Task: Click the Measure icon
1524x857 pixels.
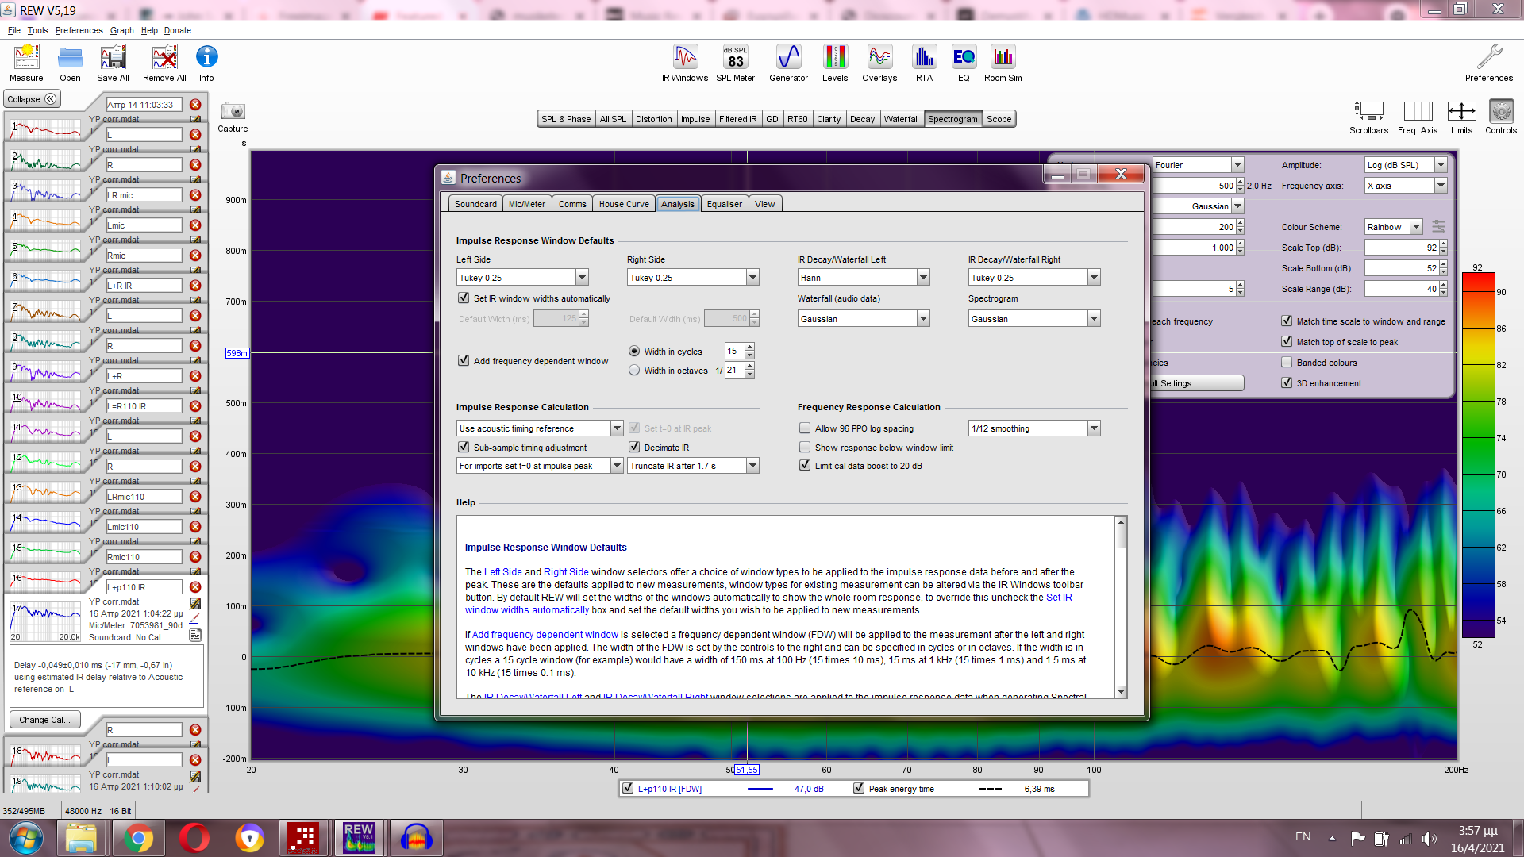Action: coord(26,63)
